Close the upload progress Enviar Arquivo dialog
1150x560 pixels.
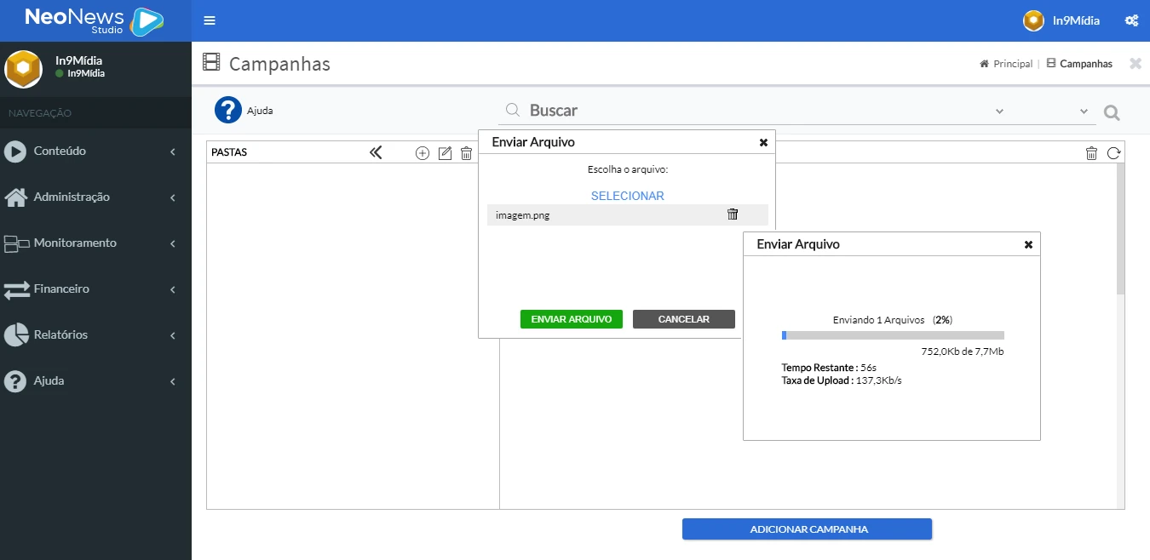pos(1028,244)
